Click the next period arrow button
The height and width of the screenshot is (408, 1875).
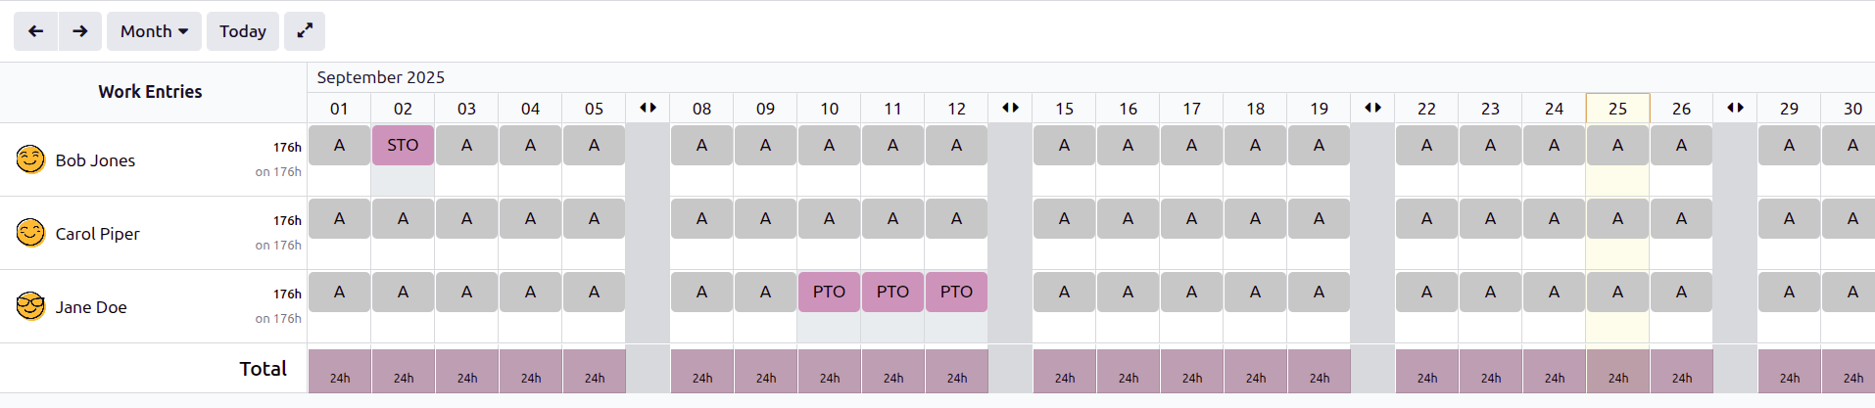point(80,31)
